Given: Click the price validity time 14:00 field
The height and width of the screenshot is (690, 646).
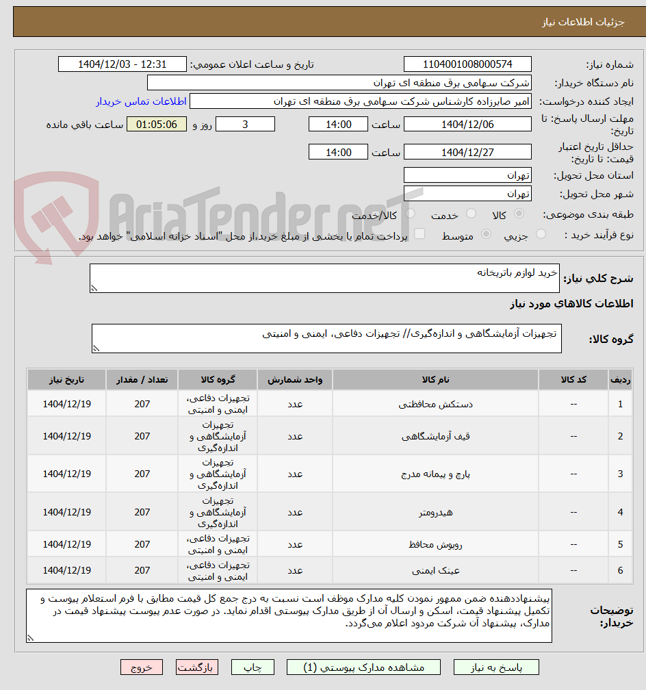Looking at the screenshot, I should [x=338, y=152].
